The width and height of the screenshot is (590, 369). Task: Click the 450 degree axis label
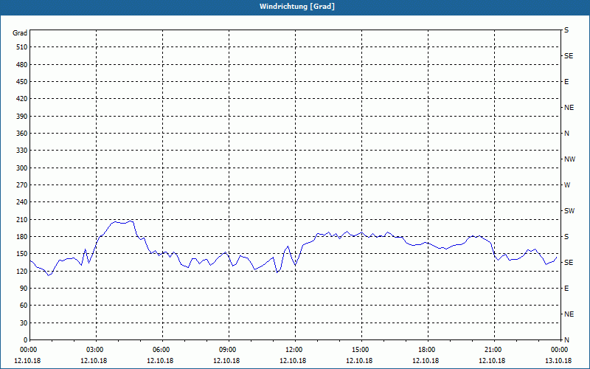pyautogui.click(x=22, y=82)
